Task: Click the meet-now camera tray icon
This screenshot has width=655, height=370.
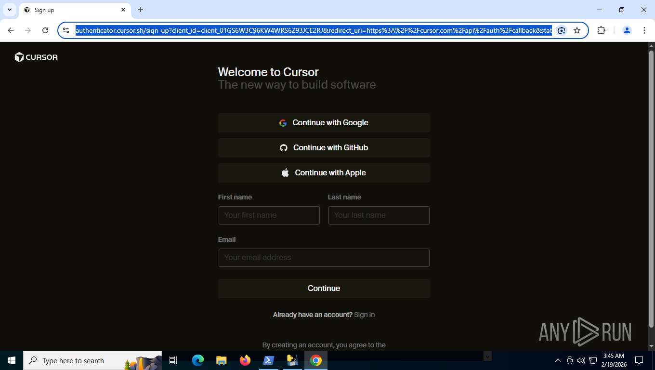Action: click(x=570, y=360)
